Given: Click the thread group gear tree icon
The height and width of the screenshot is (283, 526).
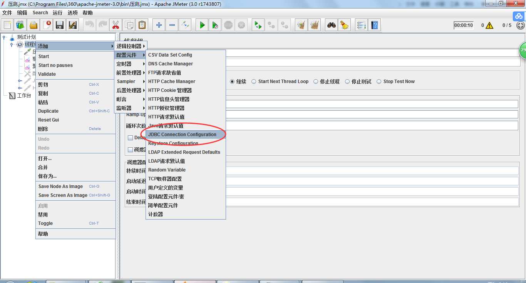Looking at the screenshot, I should [20, 45].
